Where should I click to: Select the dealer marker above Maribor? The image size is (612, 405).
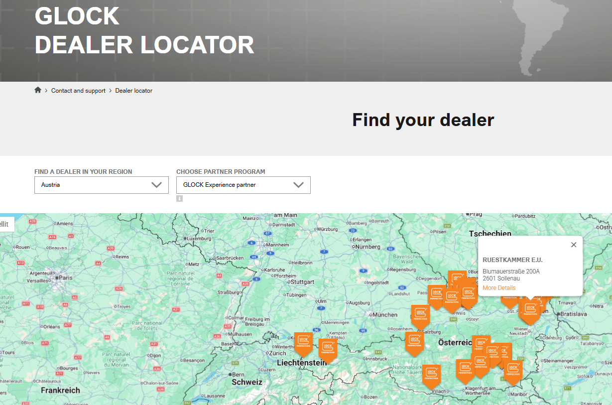[513, 373]
